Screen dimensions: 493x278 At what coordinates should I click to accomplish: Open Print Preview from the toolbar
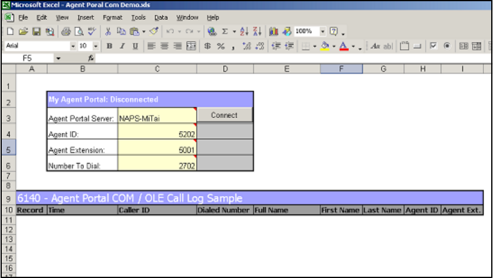[x=79, y=31]
